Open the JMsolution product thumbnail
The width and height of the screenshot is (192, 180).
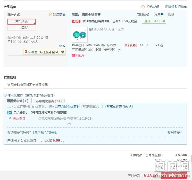80,35
